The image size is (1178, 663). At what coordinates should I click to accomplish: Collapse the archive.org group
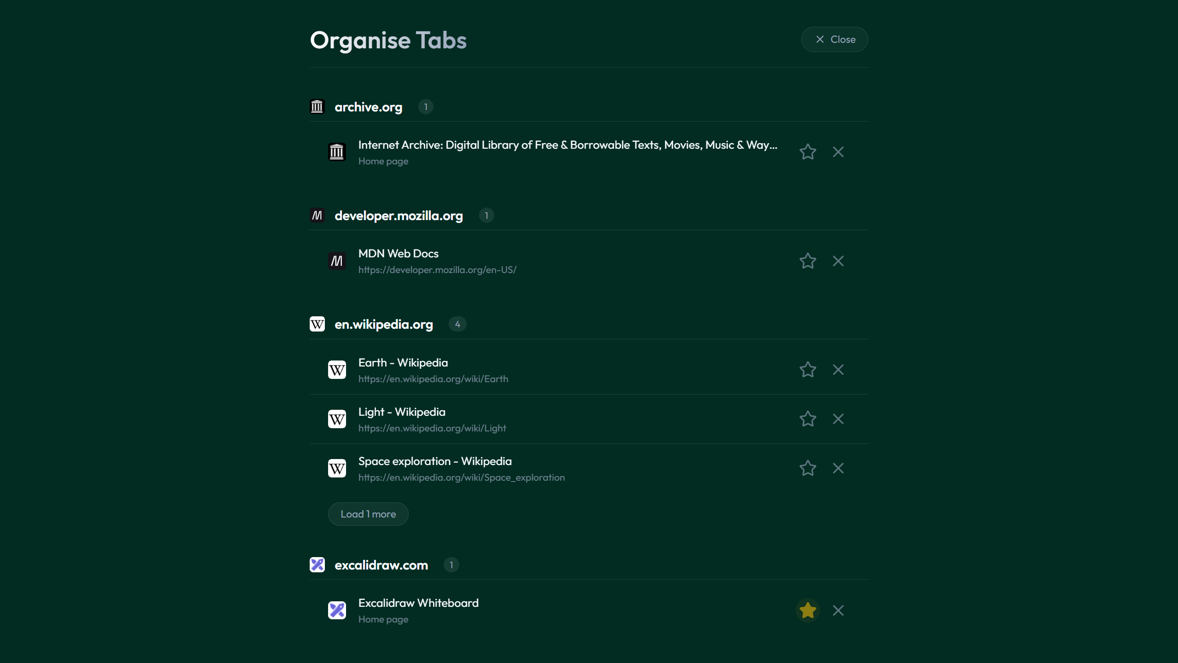(x=368, y=106)
